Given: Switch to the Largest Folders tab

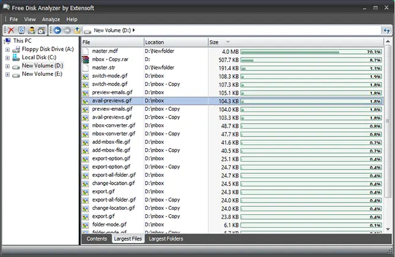Looking at the screenshot, I should tap(166, 239).
